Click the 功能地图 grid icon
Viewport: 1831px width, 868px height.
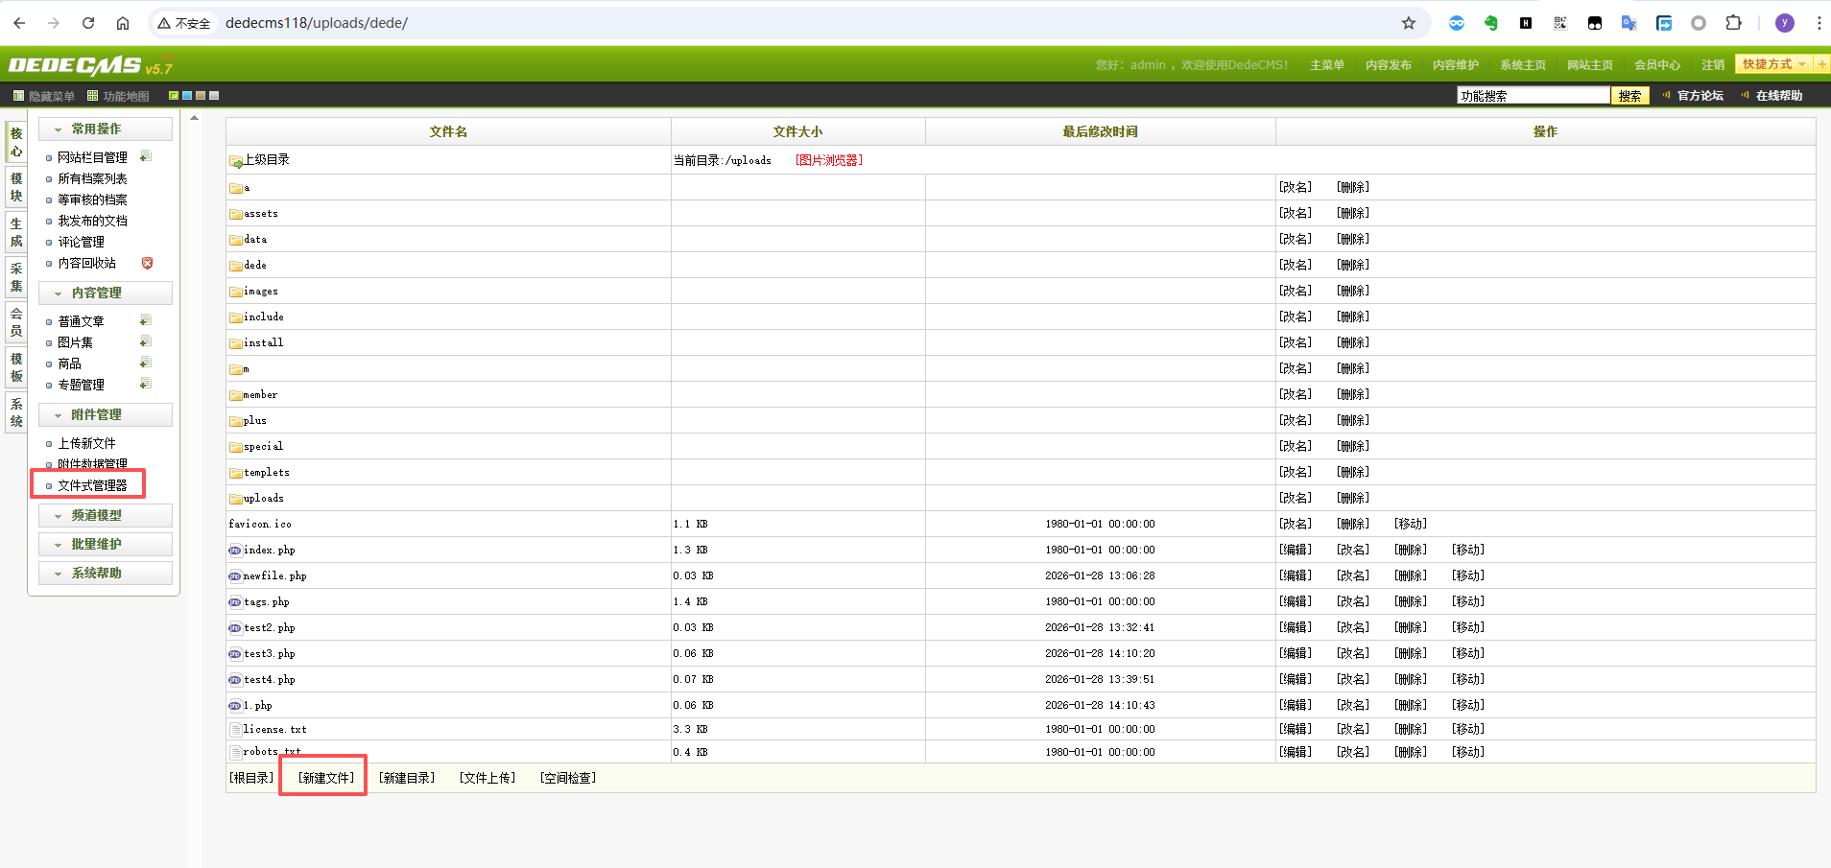[x=93, y=96]
